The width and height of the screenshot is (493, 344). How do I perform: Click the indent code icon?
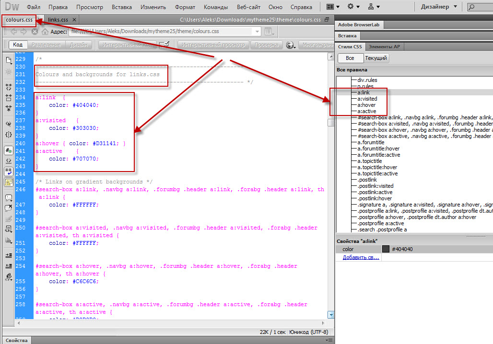click(9, 255)
